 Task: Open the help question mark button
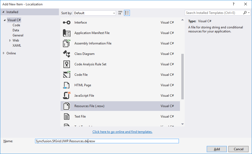tap(234, 4)
